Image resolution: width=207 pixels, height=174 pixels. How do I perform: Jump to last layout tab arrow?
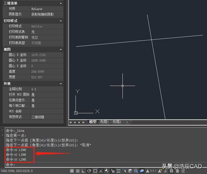coord(83,122)
